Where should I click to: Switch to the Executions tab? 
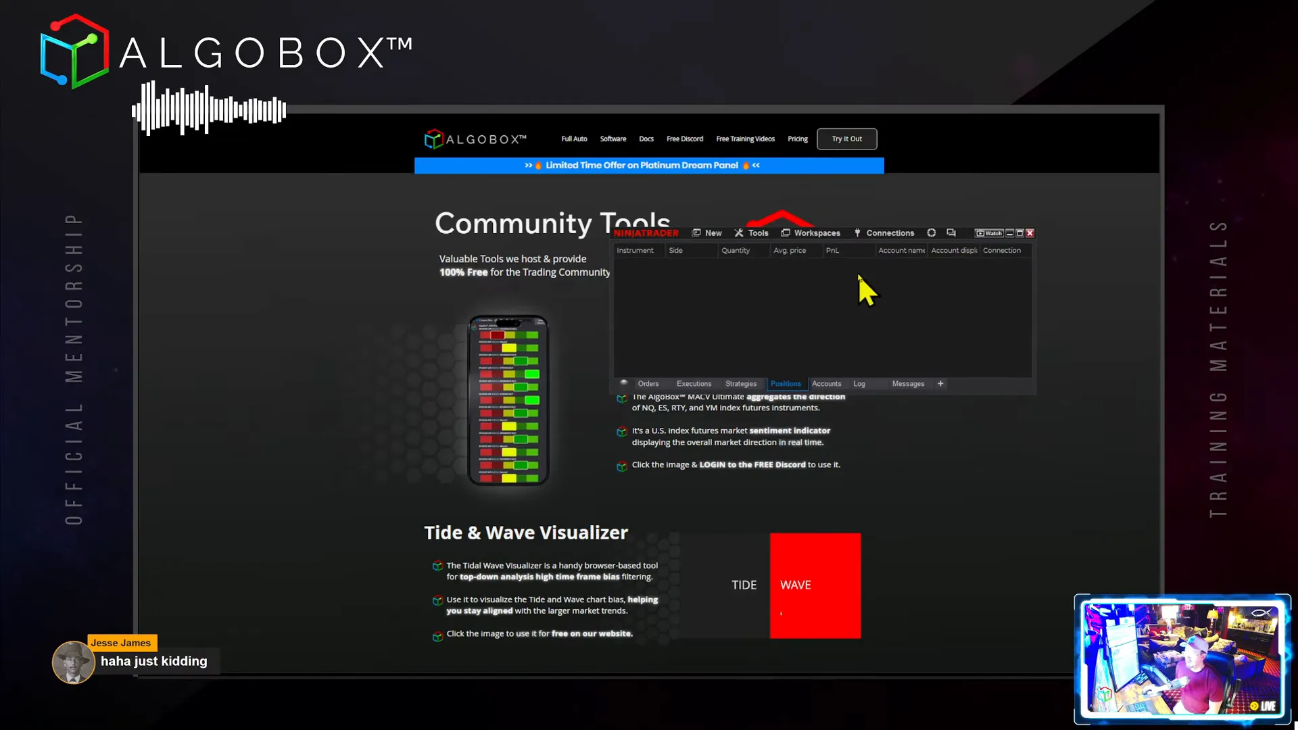pos(694,383)
